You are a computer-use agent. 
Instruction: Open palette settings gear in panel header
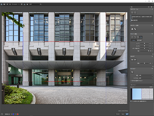click(x=151, y=7)
